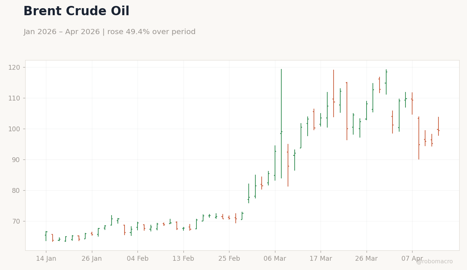Click the green OHLC bar at 26 Mar
The width and height of the screenshot is (467, 270).
[x=366, y=111]
